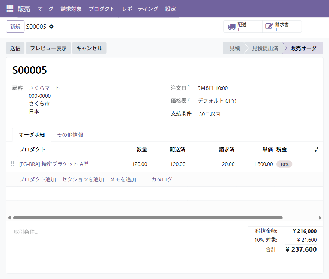Click the invoice edit pencil icon
Image resolution: width=329 pixels, height=279 pixels.
pyautogui.click(x=269, y=26)
